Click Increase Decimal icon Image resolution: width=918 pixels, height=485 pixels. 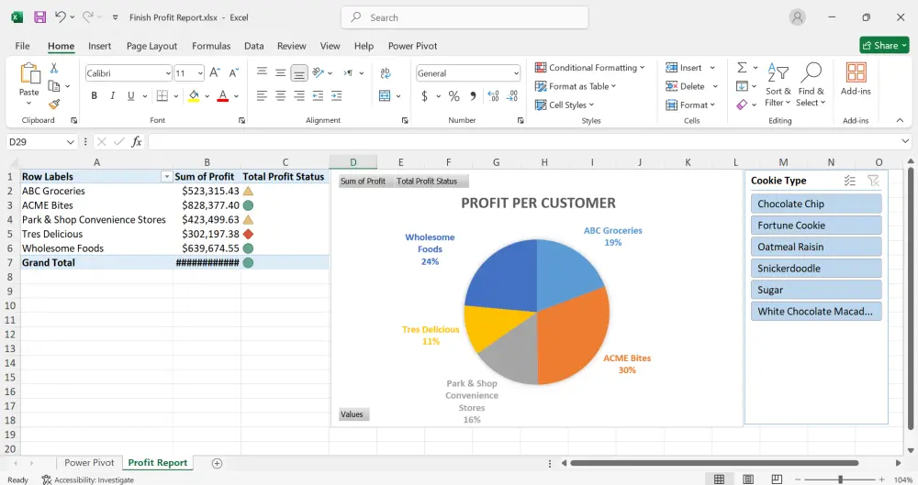coord(493,96)
